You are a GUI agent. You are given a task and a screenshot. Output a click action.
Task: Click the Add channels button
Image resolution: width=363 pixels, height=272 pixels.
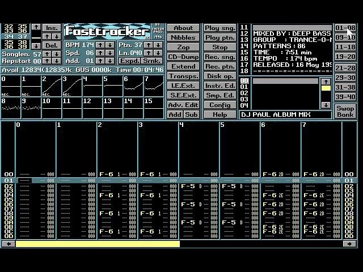coord(175,114)
